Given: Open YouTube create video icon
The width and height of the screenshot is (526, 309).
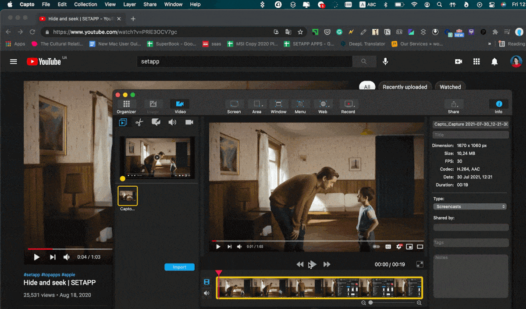Looking at the screenshot, I should point(458,62).
